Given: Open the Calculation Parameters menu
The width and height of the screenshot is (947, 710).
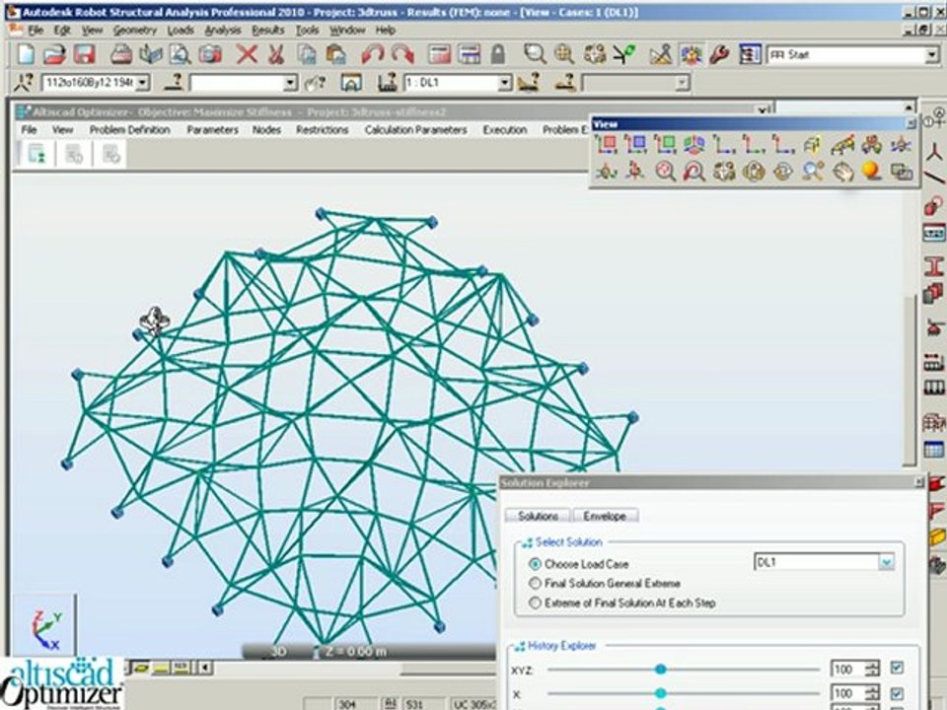Looking at the screenshot, I should (x=415, y=130).
